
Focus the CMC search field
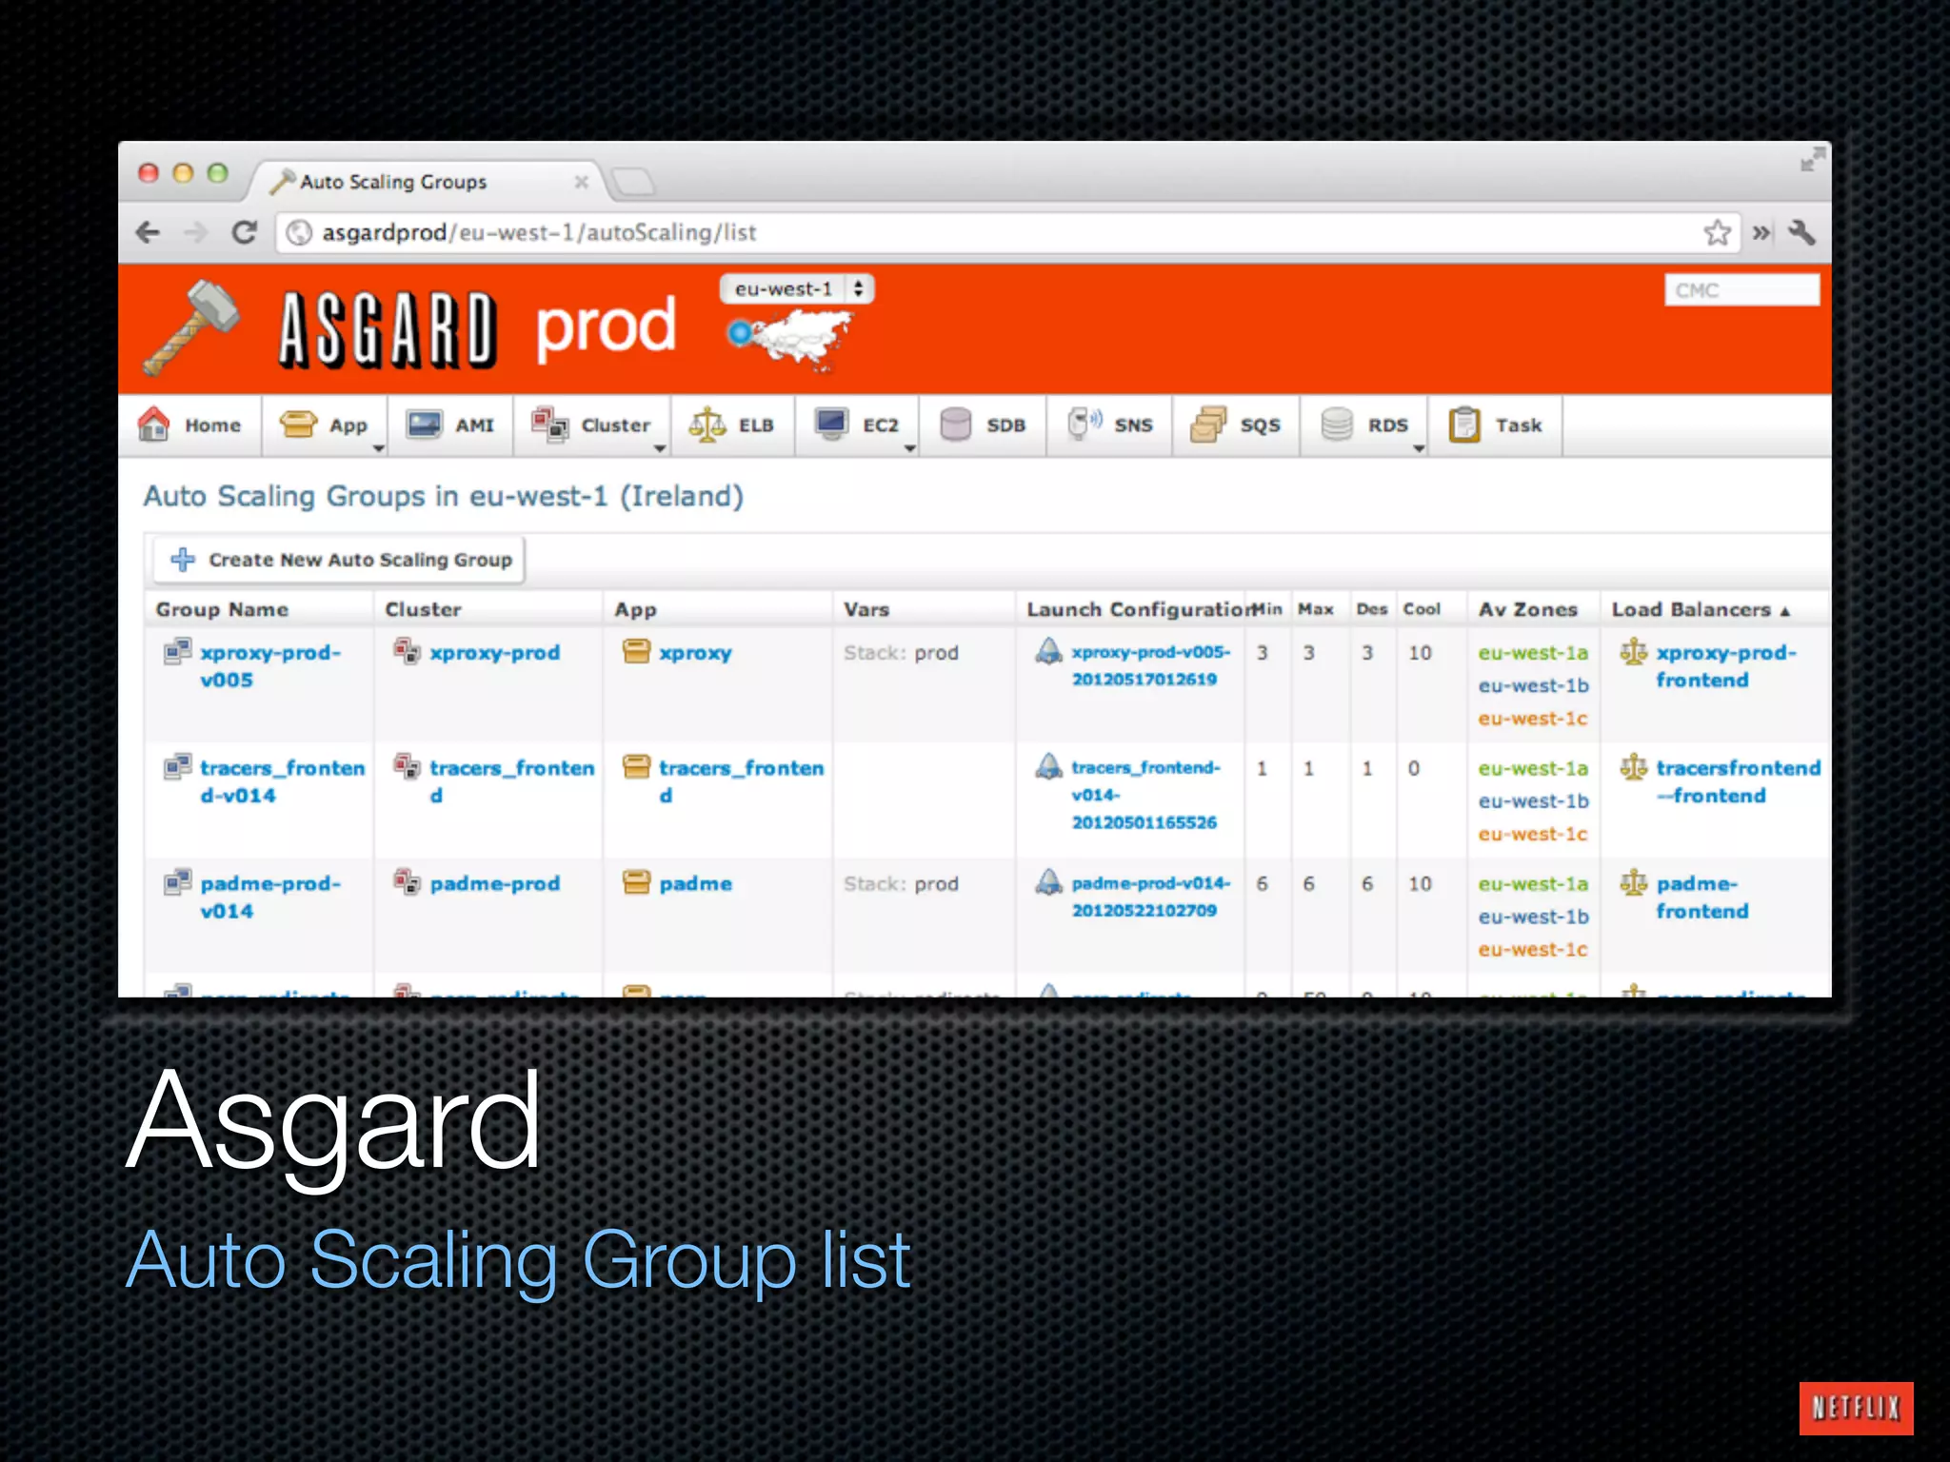click(x=1741, y=290)
